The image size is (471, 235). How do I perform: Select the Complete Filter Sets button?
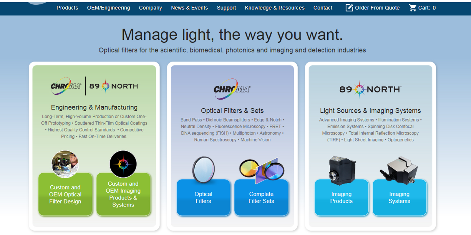261,198
